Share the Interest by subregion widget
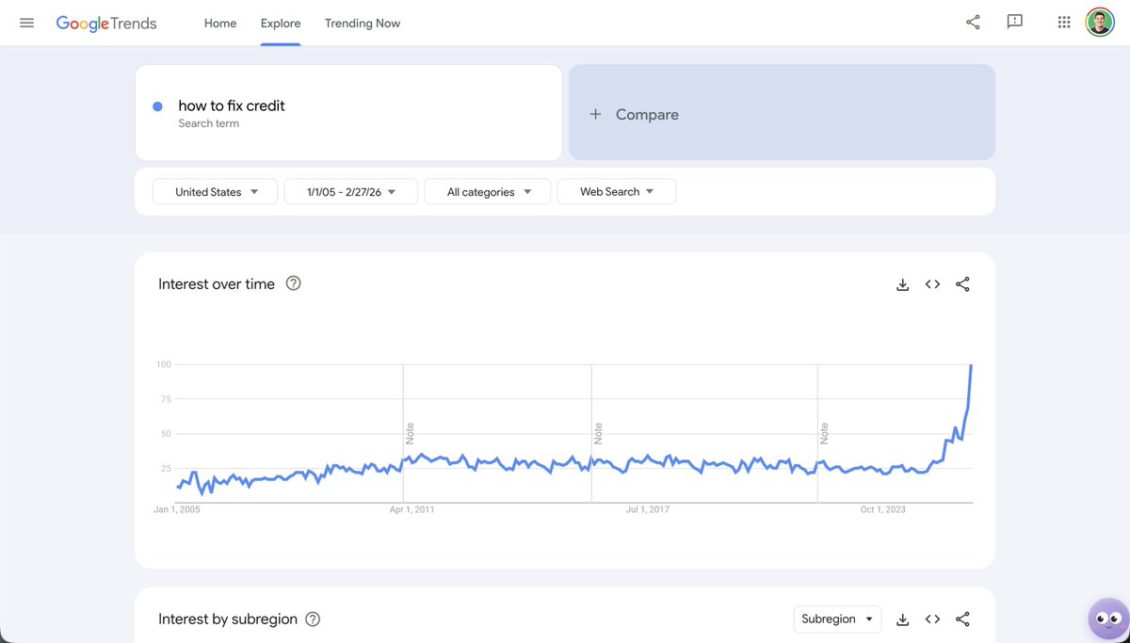This screenshot has height=643, width=1130. [962, 619]
